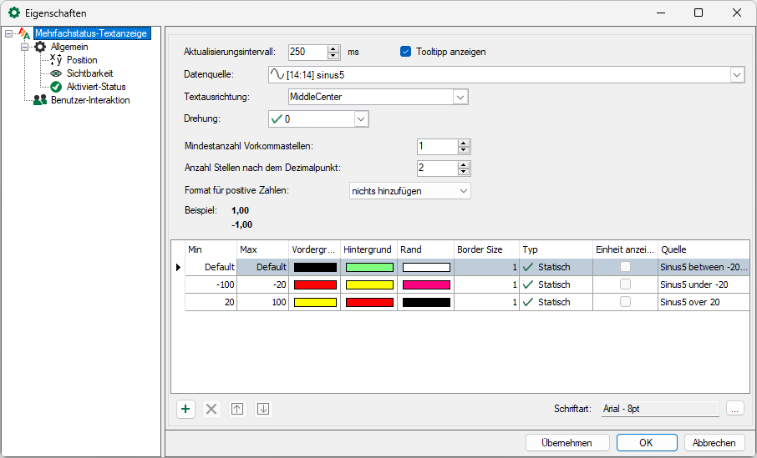Click the move row up arrow icon
The width and height of the screenshot is (757, 458).
point(237,409)
